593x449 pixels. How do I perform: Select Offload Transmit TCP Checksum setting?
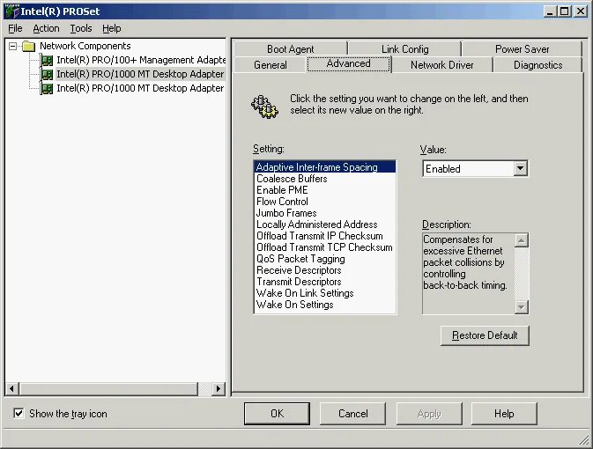325,247
